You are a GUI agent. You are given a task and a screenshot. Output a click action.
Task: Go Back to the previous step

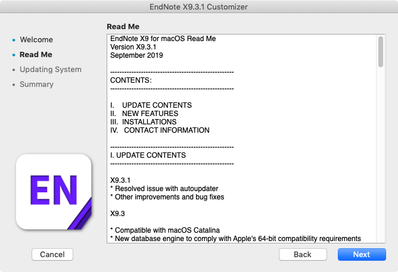click(x=303, y=254)
